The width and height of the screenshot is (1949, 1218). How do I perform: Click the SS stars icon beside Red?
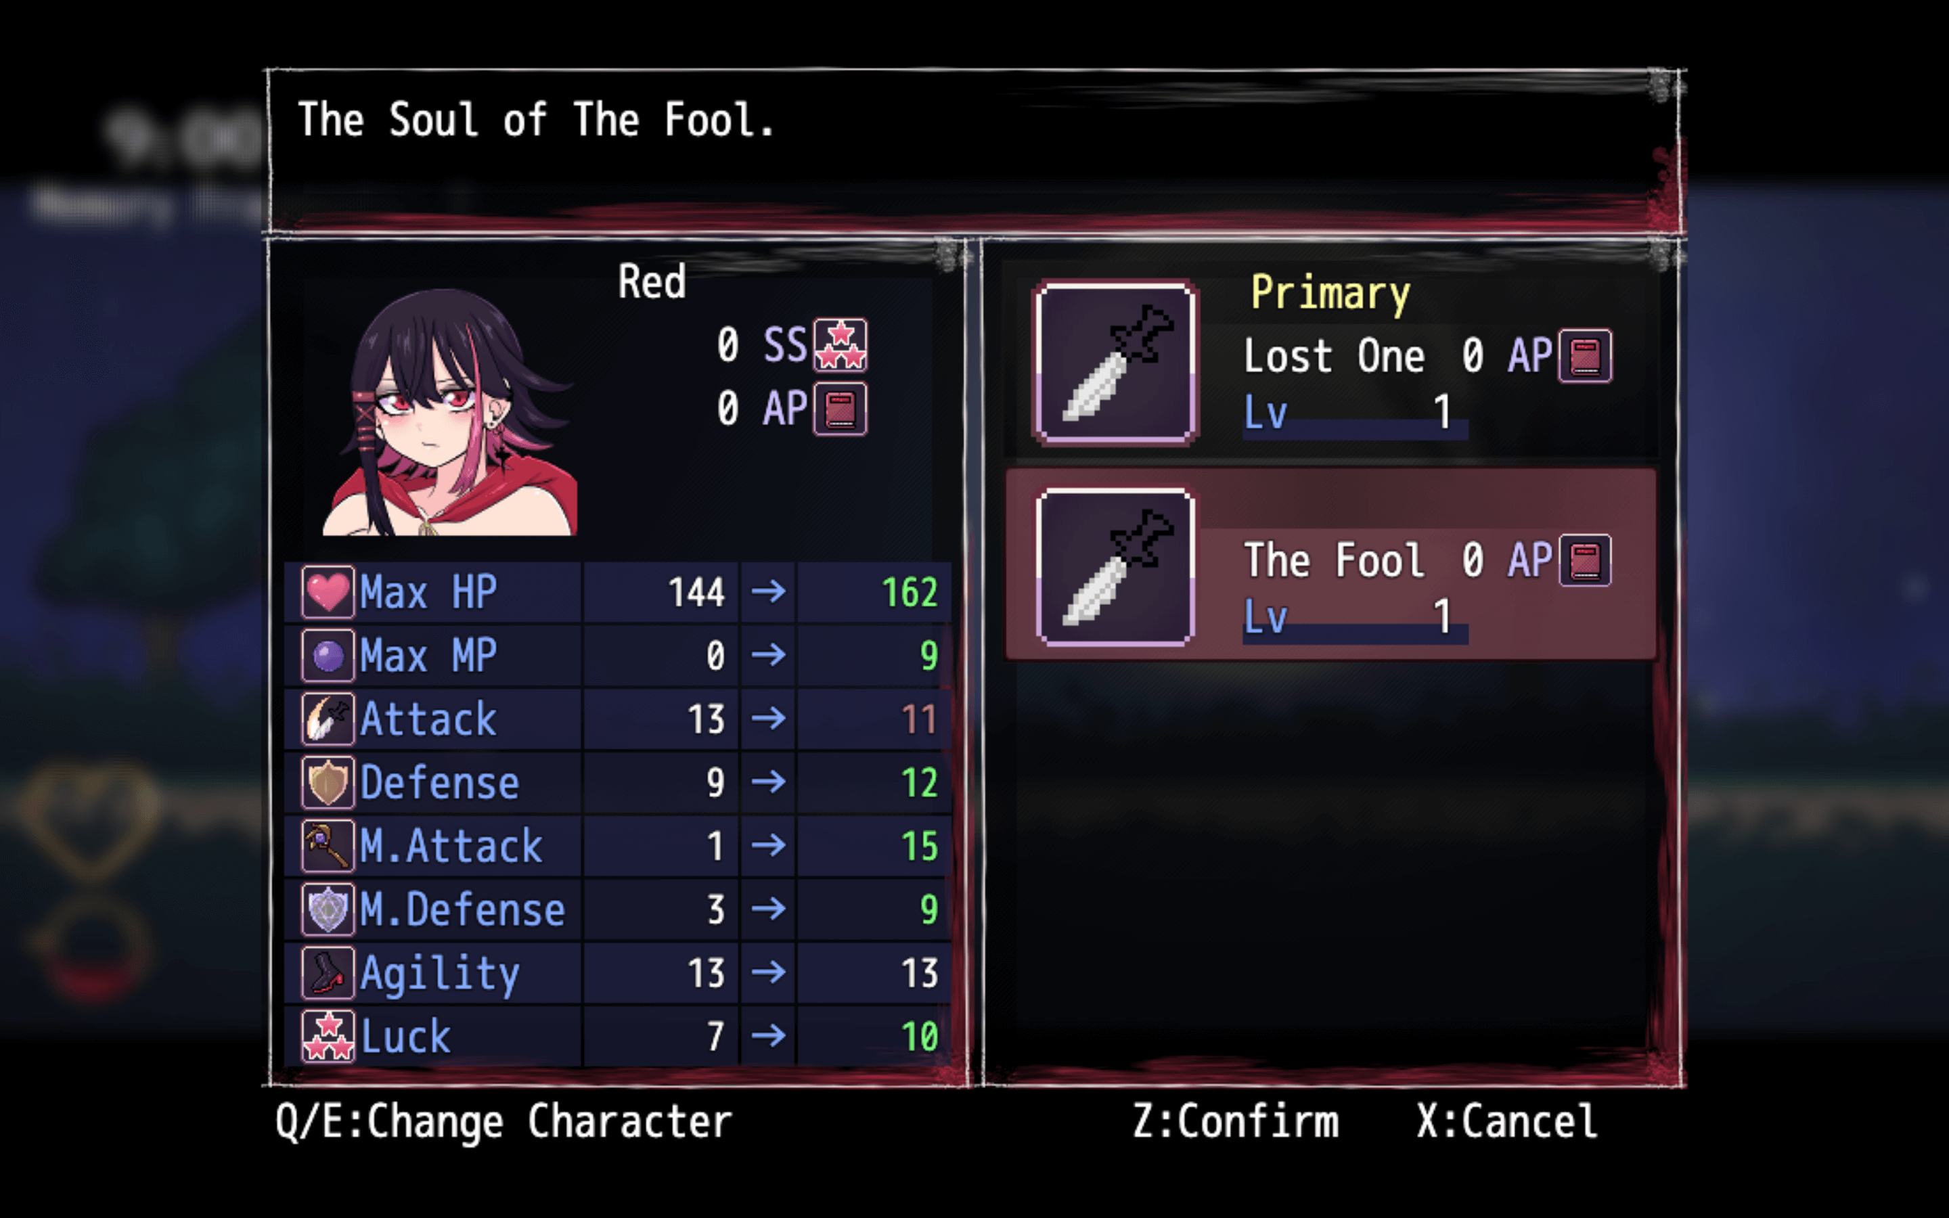coord(840,345)
